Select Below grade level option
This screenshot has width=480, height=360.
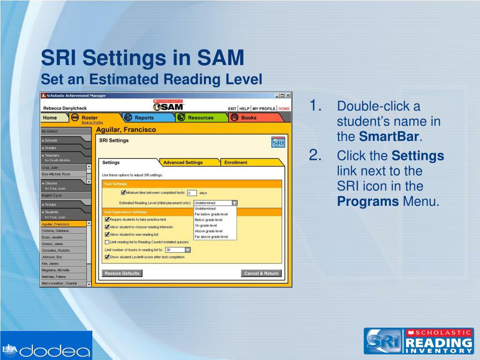coord(215,220)
